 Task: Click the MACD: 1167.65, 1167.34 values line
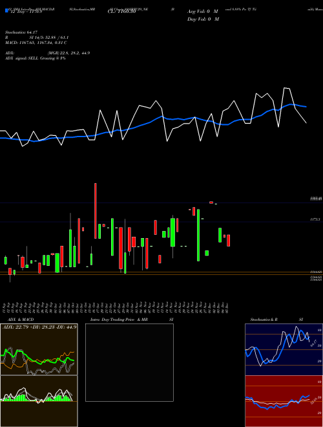tap(36, 43)
